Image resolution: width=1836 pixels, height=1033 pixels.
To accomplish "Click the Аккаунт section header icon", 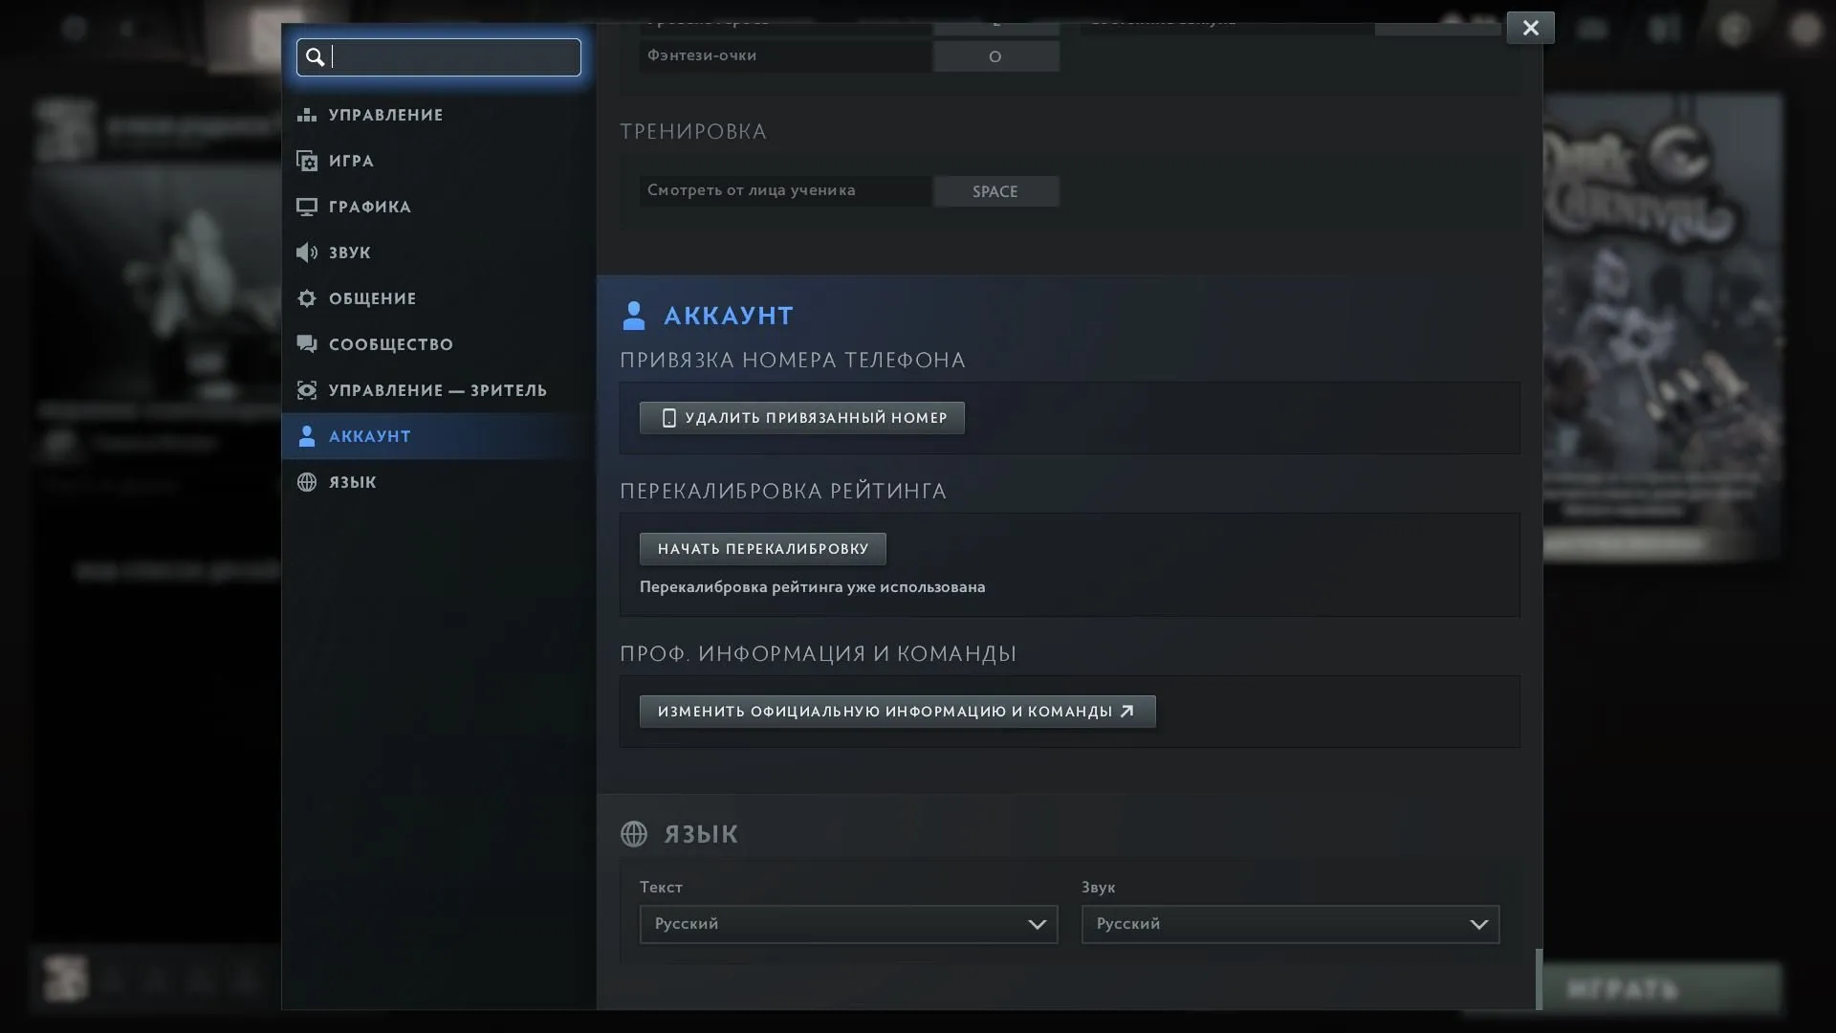I will click(634, 316).
